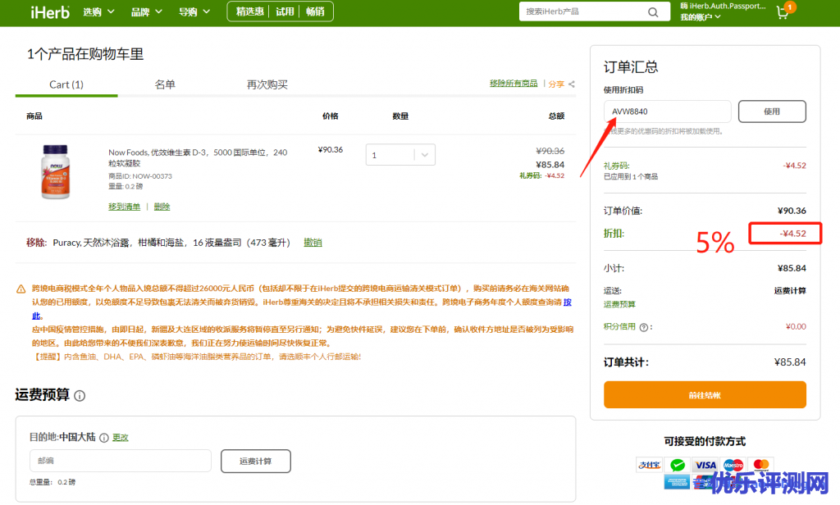
Task: Click the 前往结帐 checkout button
Action: pyautogui.click(x=705, y=395)
